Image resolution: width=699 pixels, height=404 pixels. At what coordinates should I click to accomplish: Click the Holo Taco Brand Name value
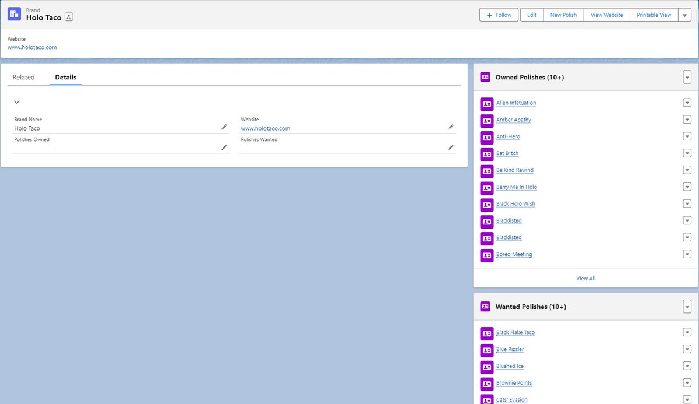[27, 128]
